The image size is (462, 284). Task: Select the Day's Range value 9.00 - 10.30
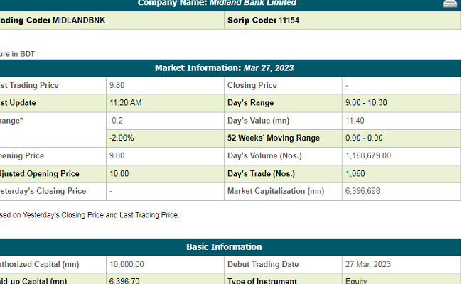coord(366,103)
